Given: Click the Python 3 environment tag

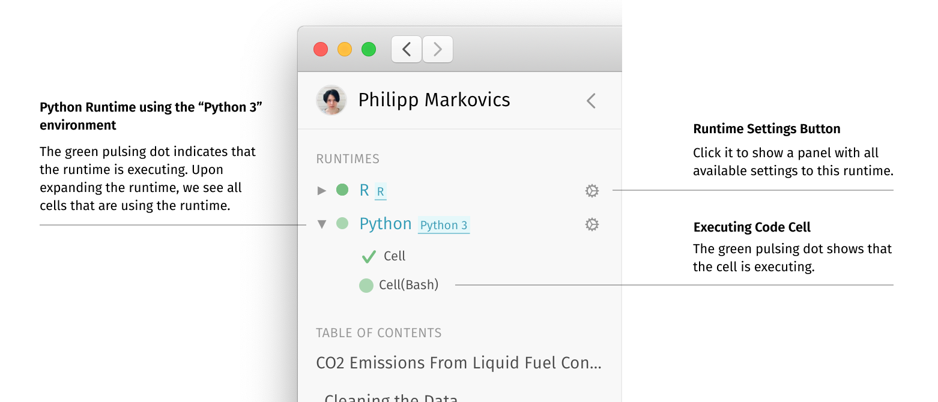Looking at the screenshot, I should [444, 226].
